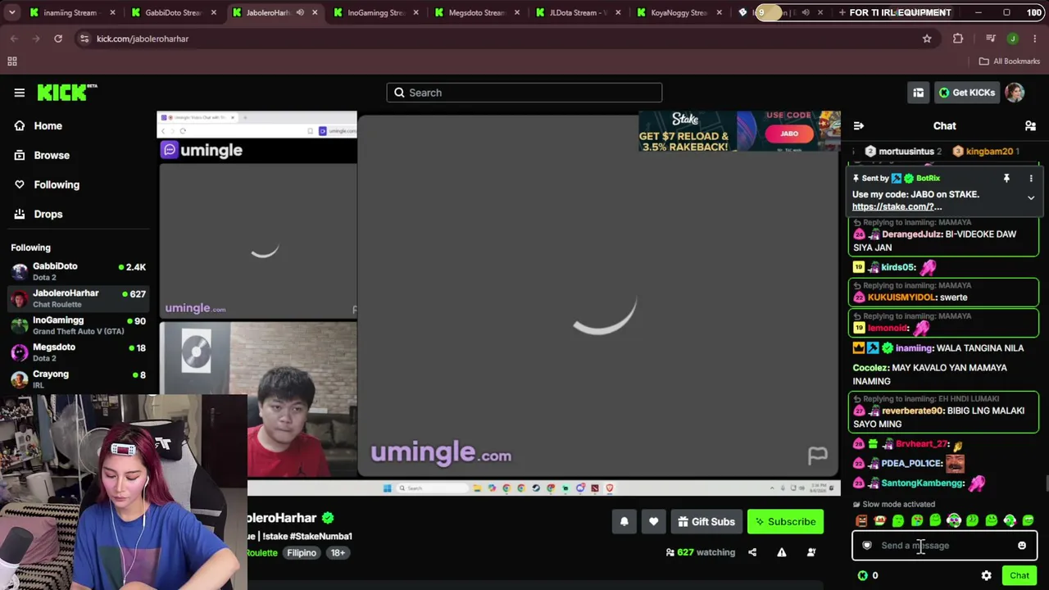Screen dimensions: 1049x590
Task: Open a new browser tab
Action: pos(842,12)
